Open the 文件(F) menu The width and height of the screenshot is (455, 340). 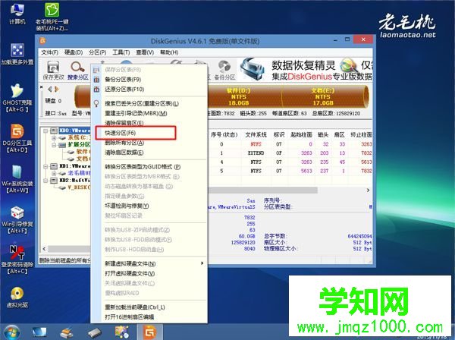pyautogui.click(x=49, y=52)
